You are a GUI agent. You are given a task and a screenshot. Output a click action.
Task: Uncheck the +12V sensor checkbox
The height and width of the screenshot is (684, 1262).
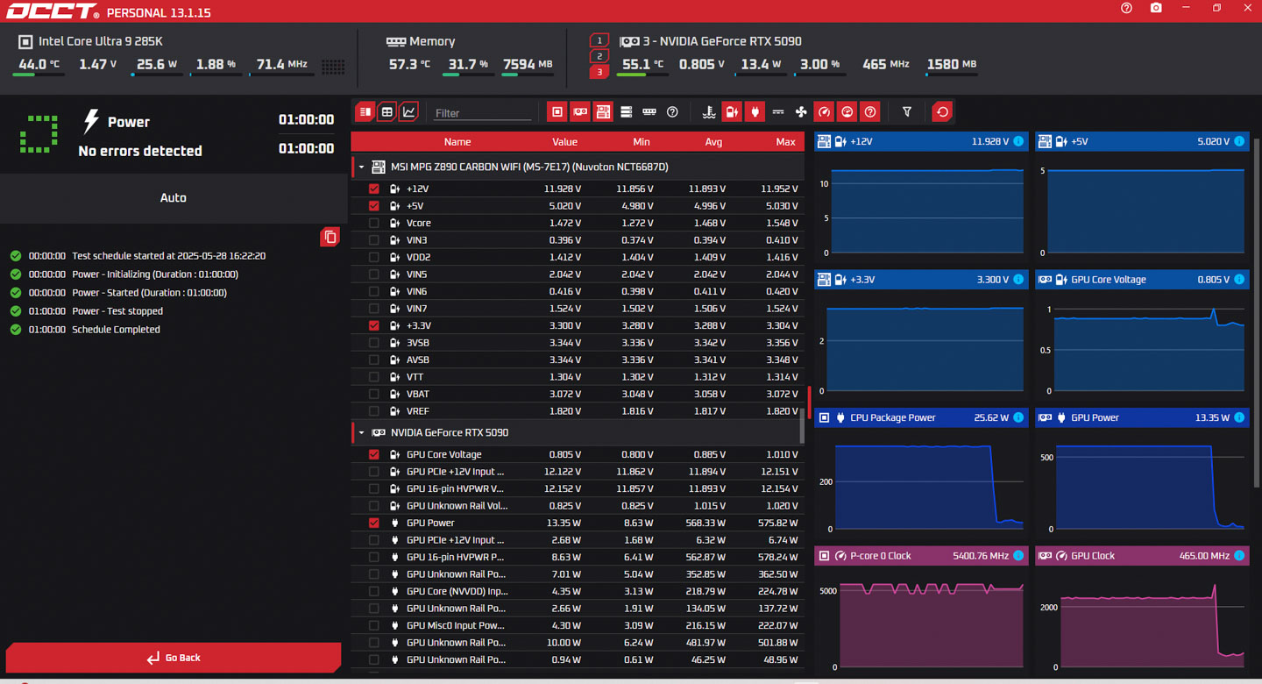(374, 189)
